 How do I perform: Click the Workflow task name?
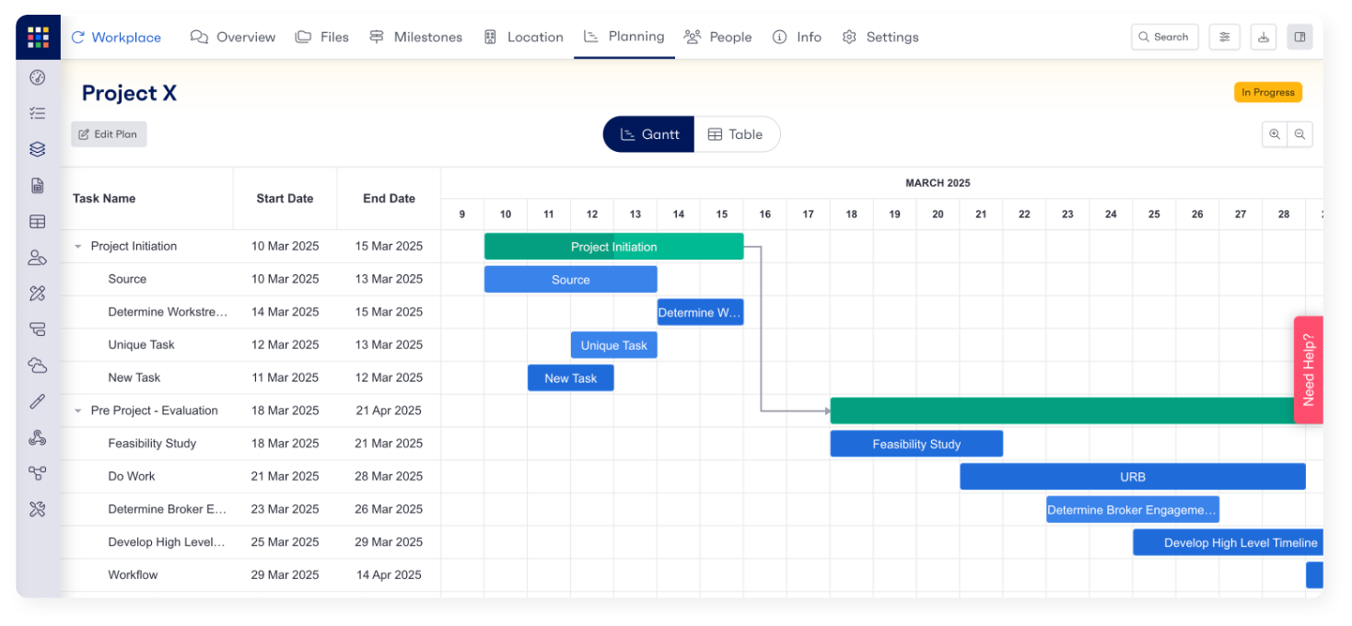[133, 574]
